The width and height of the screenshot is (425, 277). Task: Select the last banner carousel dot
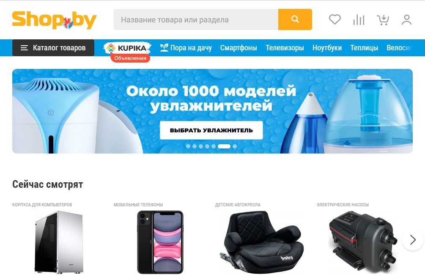coord(235,146)
